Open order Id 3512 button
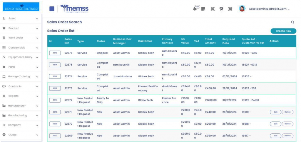The width and height of the screenshot is (301, 142). (x=55, y=88)
